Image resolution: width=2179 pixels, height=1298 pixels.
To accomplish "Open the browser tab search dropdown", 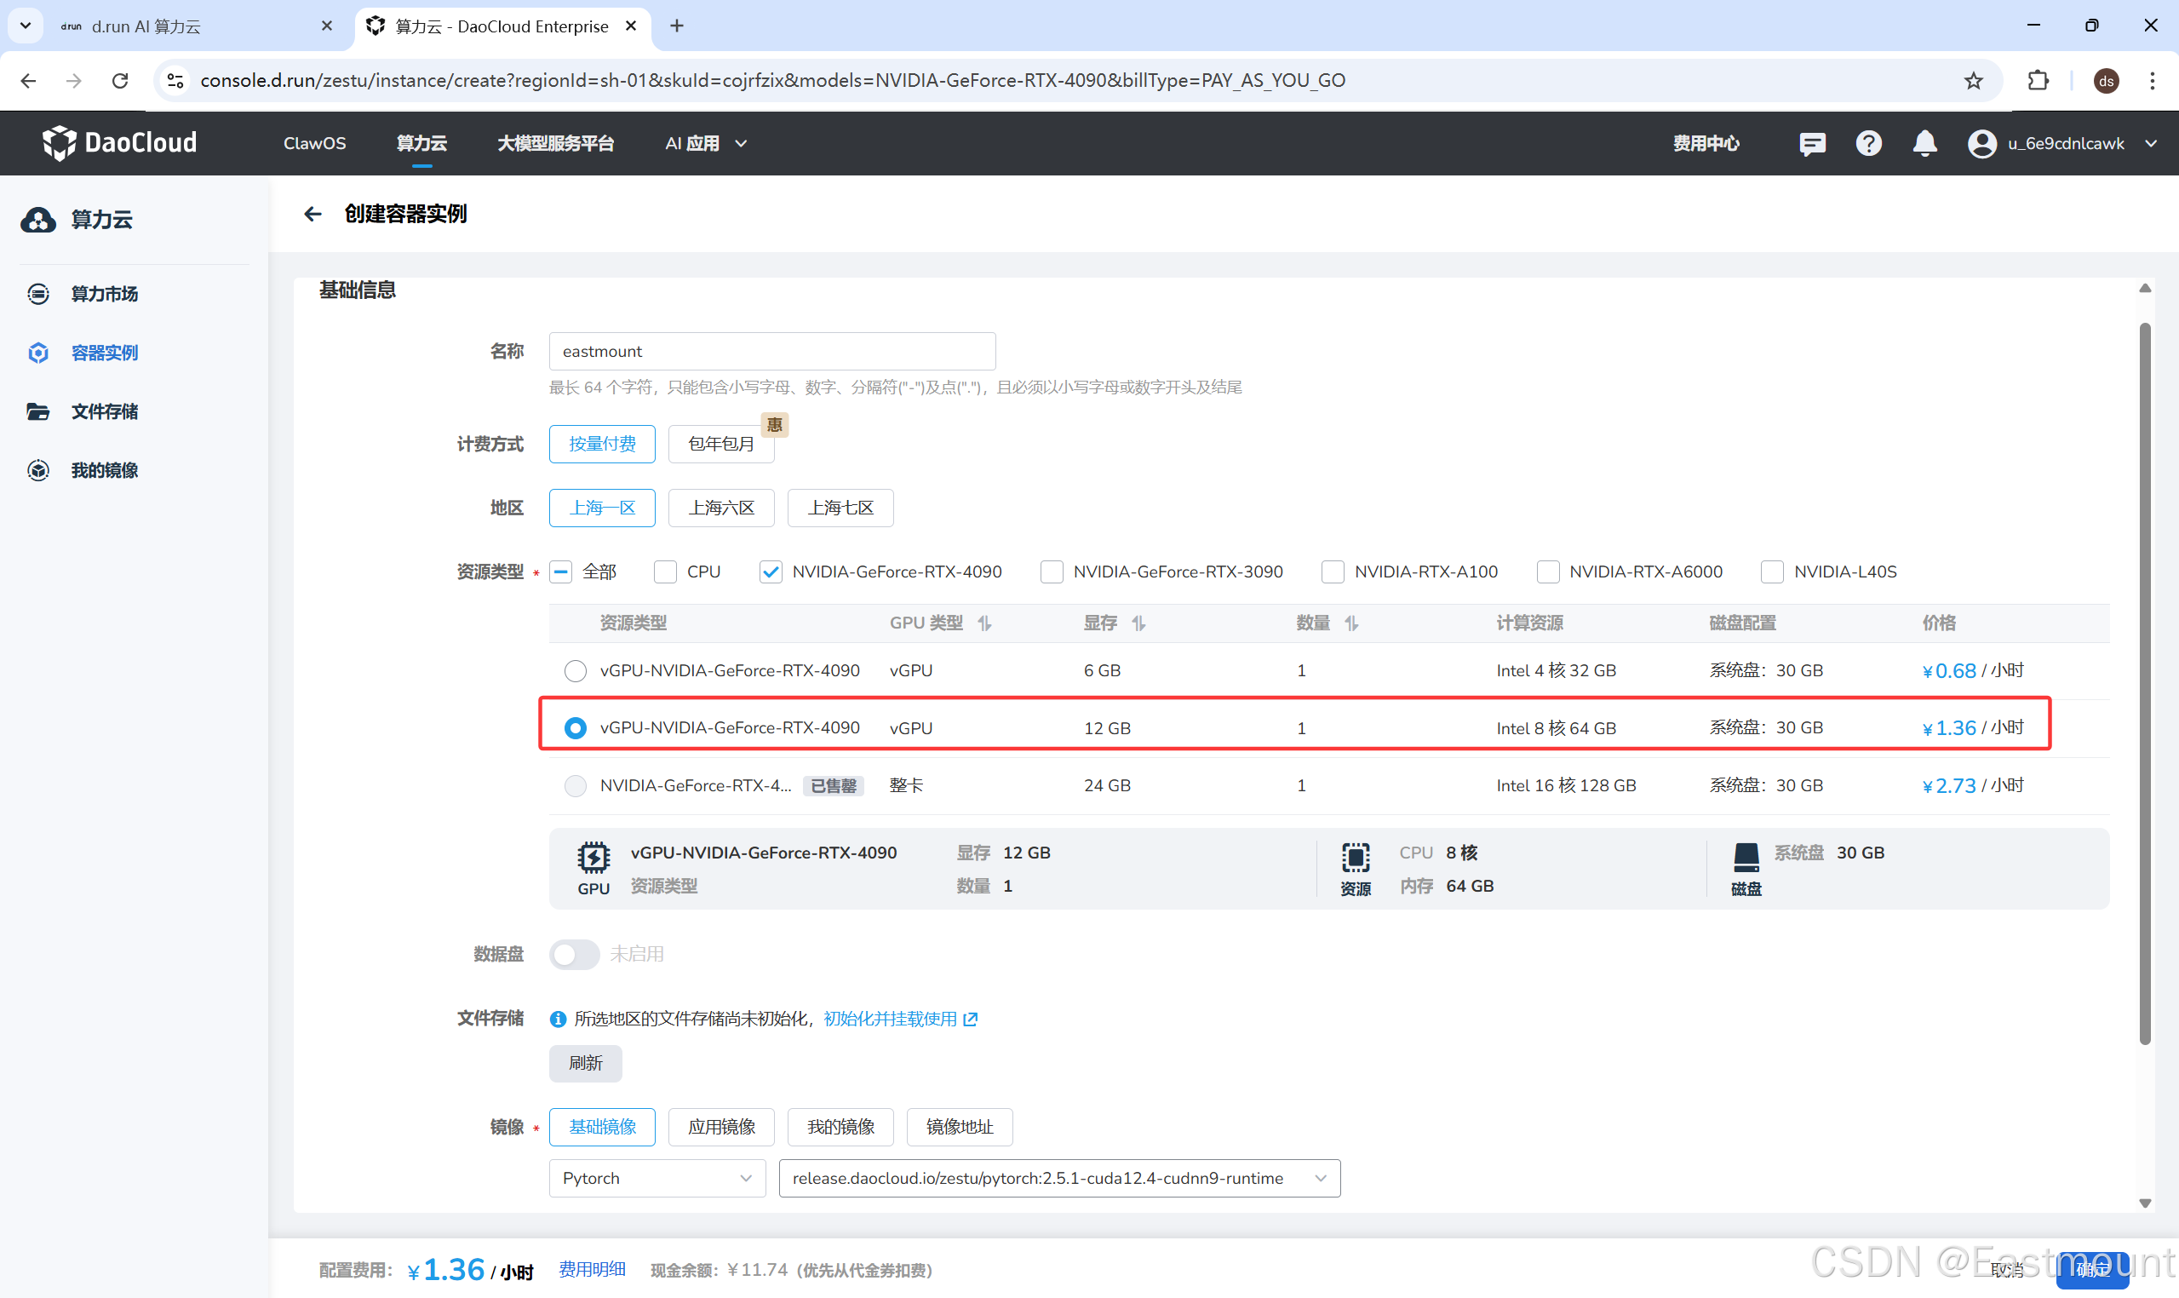I will coord(26,26).
